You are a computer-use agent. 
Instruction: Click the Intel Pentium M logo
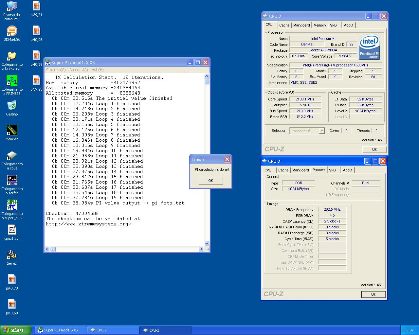tap(369, 48)
